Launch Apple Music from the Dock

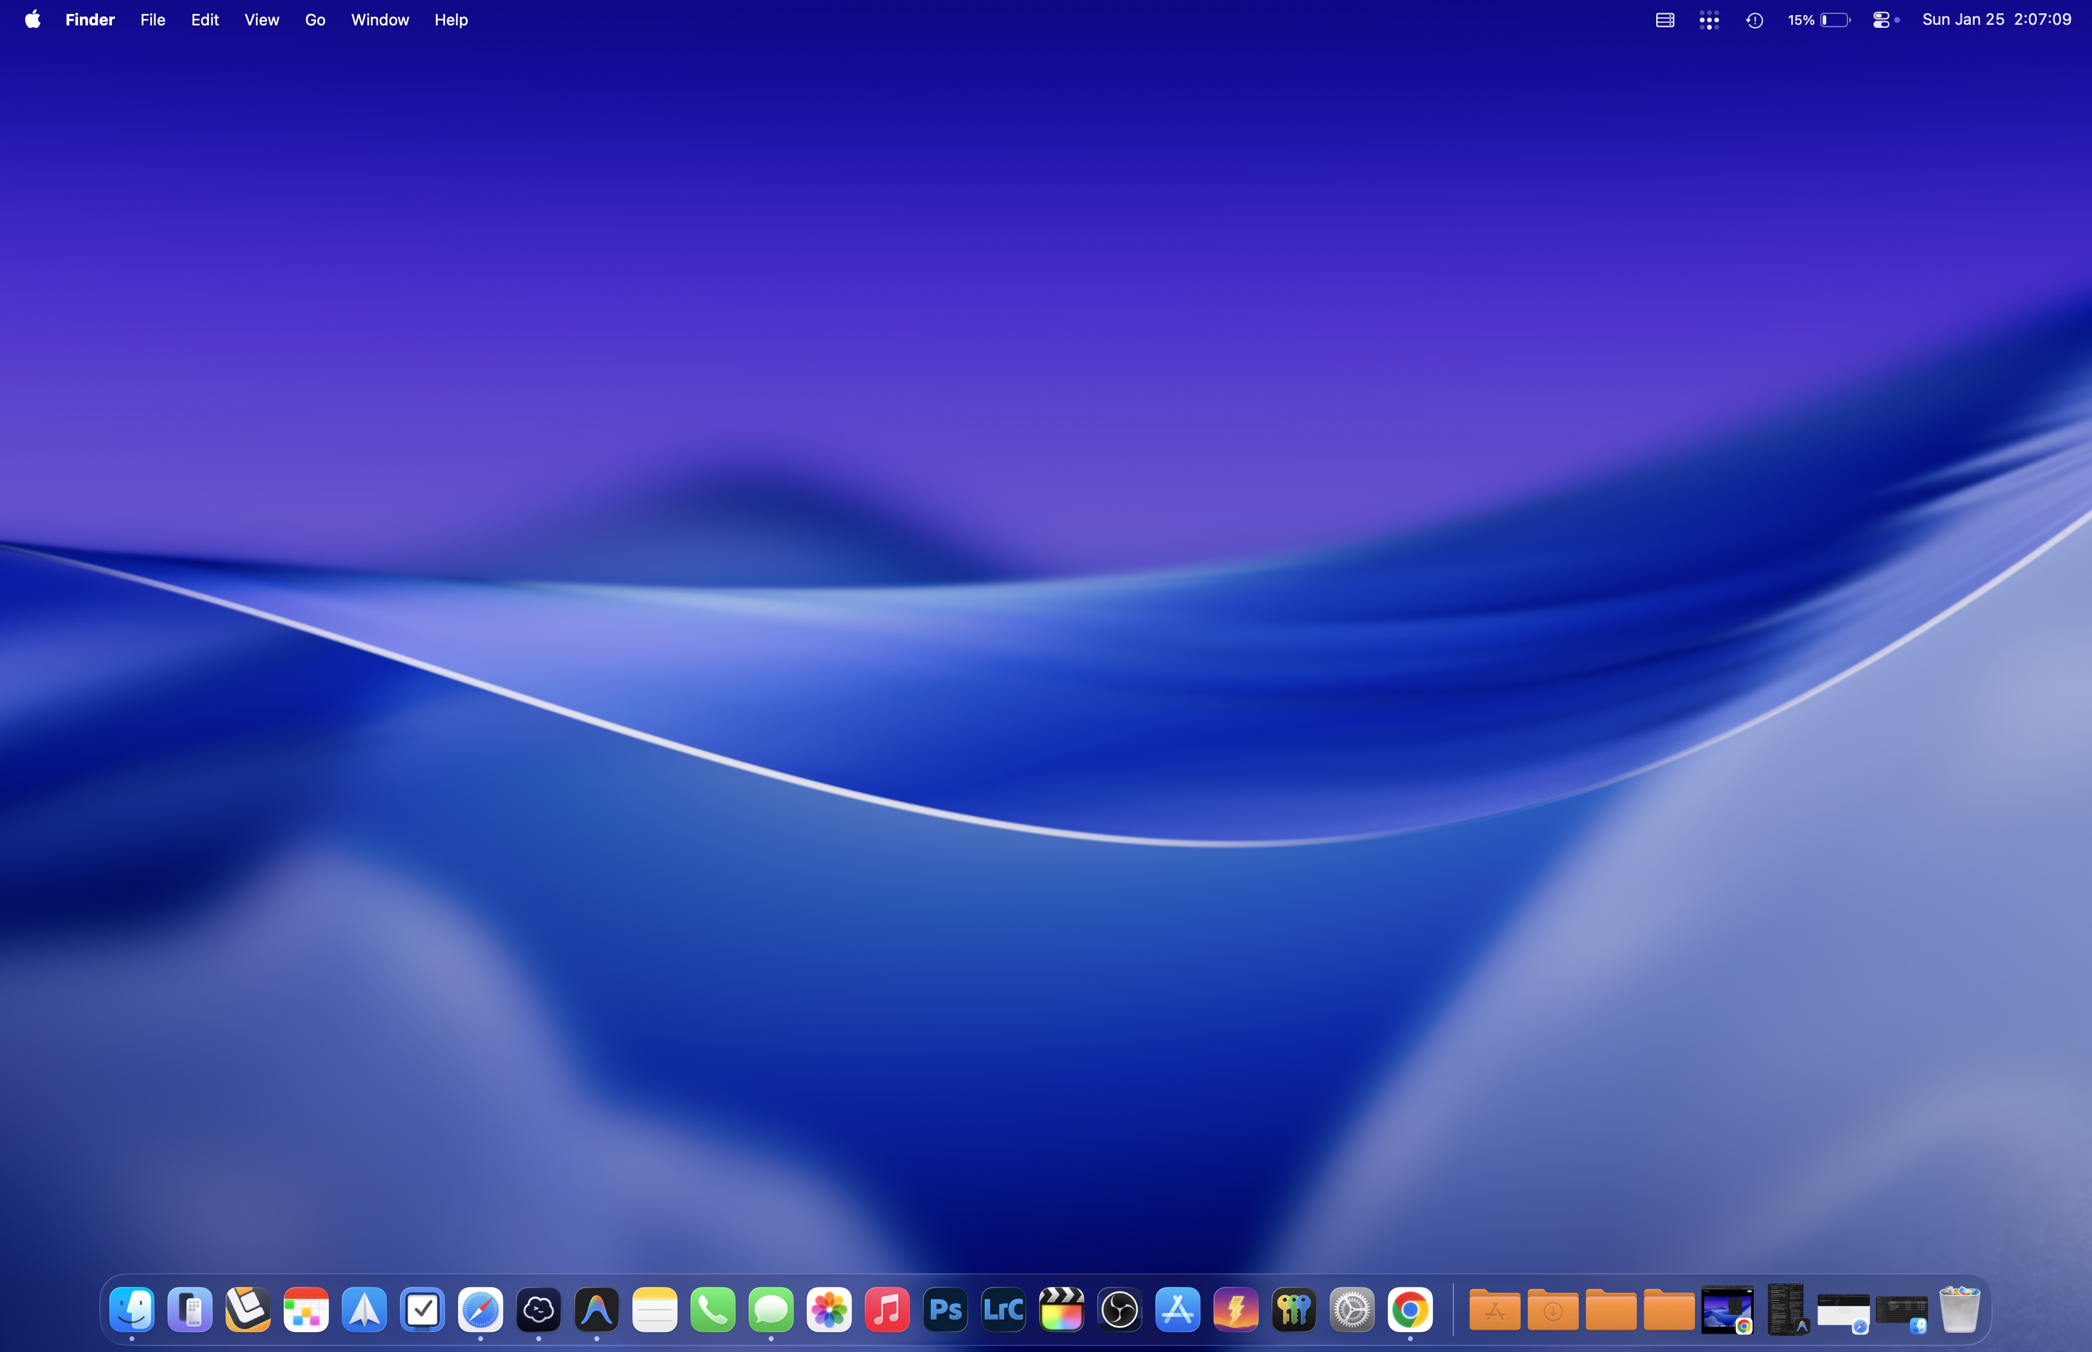tap(887, 1309)
